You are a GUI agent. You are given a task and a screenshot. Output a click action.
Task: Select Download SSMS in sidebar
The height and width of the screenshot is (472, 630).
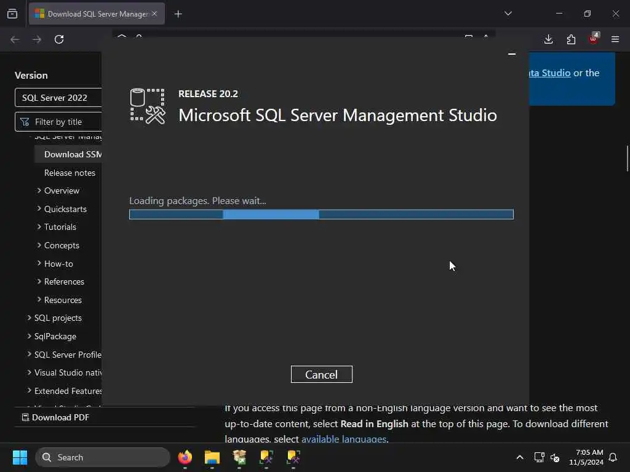pyautogui.click(x=73, y=154)
